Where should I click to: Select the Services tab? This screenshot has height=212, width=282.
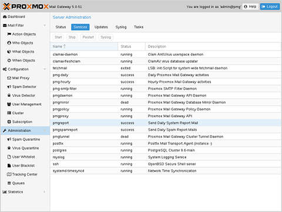coord(80,27)
